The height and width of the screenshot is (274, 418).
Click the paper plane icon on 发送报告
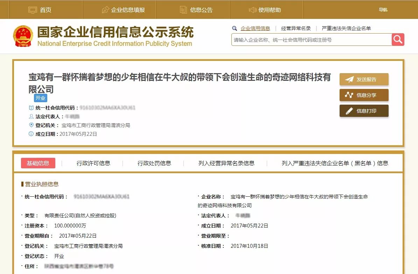(x=349, y=79)
